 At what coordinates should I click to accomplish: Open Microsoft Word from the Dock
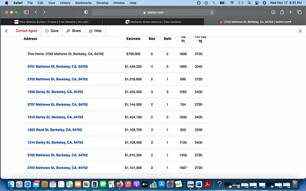click(199, 184)
